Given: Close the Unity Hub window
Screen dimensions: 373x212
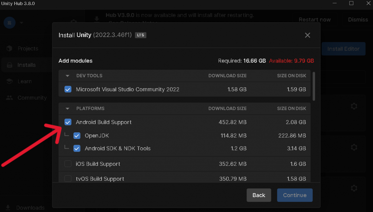Looking at the screenshot, I should (x=368, y=3).
